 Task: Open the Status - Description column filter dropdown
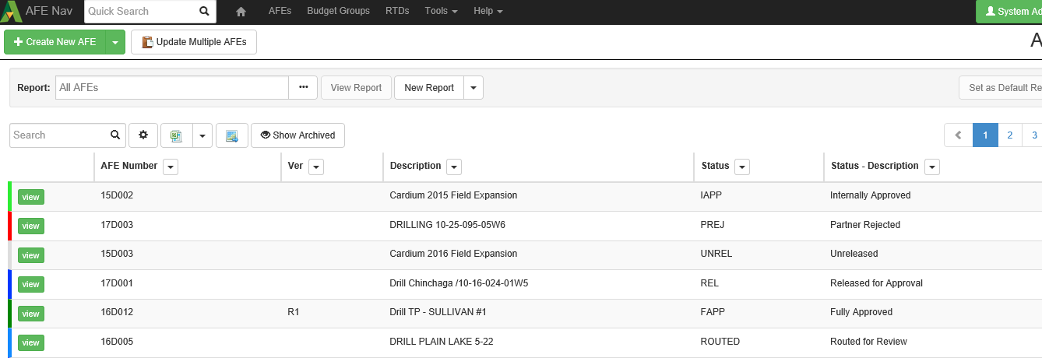931,167
